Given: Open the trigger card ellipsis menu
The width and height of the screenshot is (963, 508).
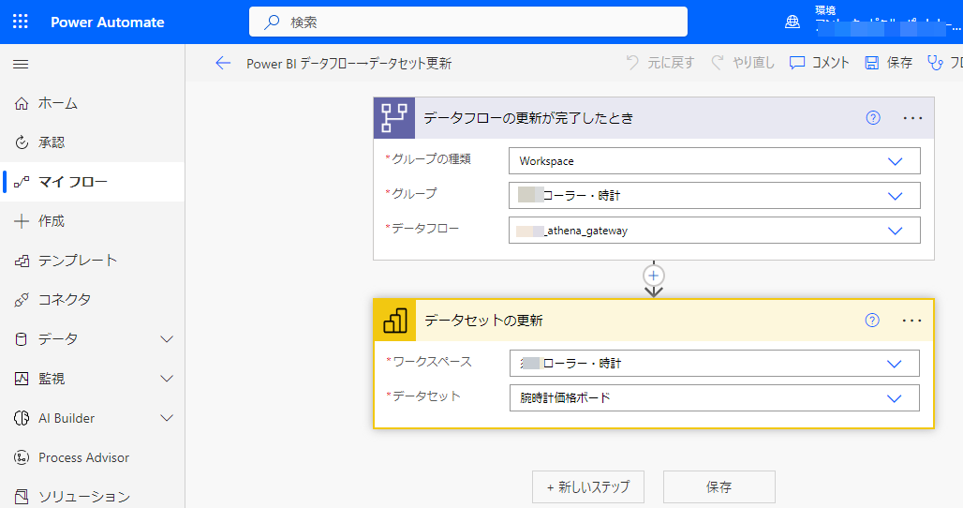Looking at the screenshot, I should tap(912, 118).
